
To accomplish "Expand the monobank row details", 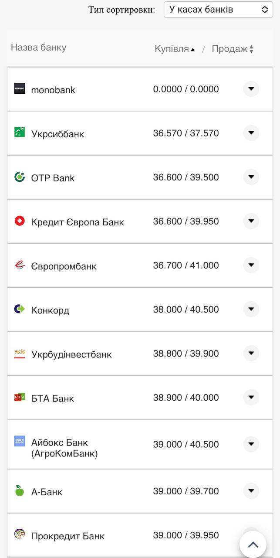I will 251,89.
